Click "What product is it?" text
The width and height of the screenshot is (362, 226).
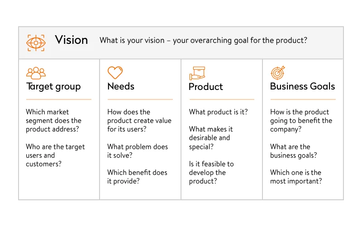tap(218, 112)
